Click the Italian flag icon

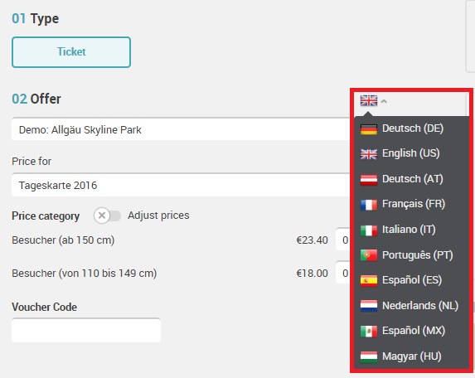tap(369, 230)
